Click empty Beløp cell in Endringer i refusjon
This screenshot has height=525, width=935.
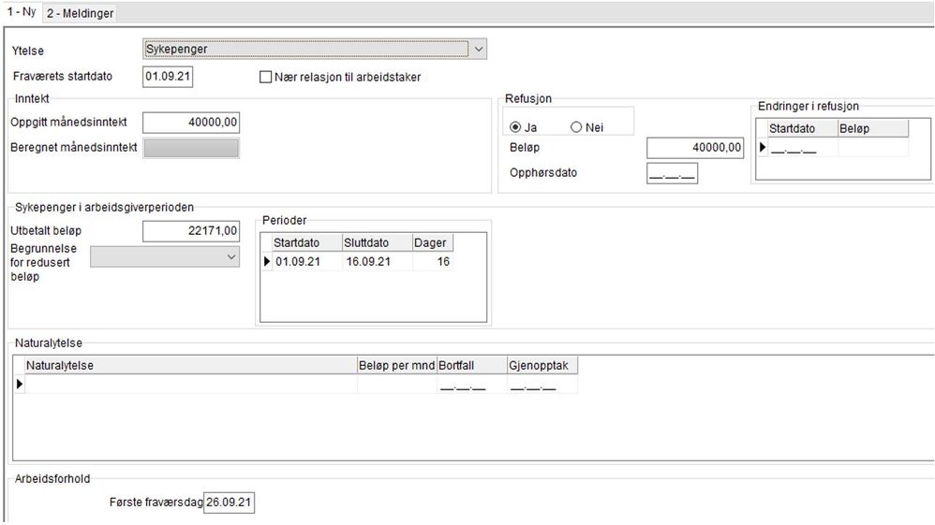point(873,148)
